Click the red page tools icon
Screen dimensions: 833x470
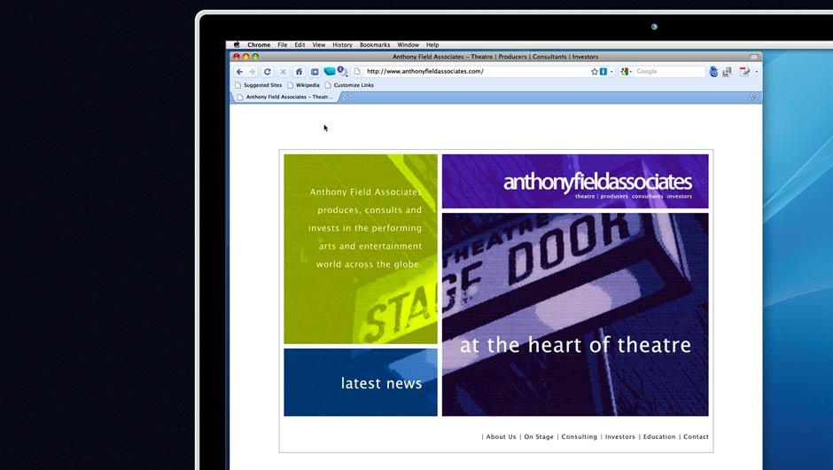coord(744,71)
